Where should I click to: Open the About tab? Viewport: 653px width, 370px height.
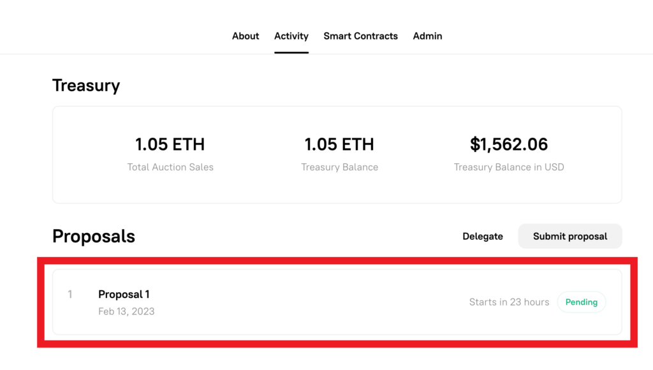click(246, 36)
